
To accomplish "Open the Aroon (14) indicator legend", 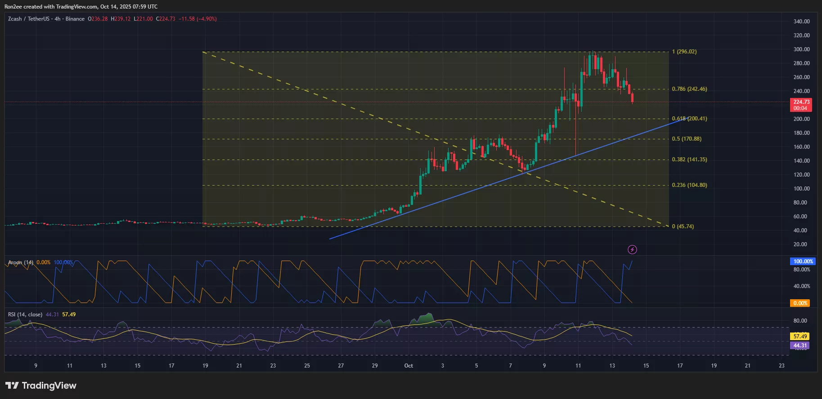I will [x=21, y=262].
